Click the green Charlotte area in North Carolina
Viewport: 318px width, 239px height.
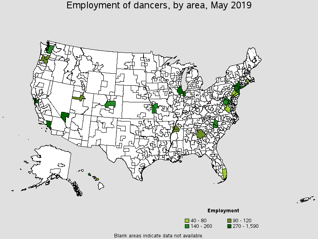point(215,123)
